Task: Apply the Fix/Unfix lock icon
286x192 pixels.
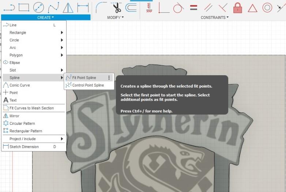Action: coord(238,8)
